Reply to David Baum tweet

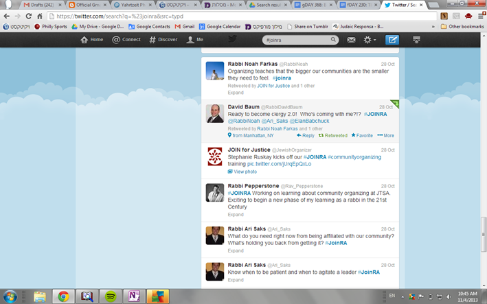[x=306, y=136]
